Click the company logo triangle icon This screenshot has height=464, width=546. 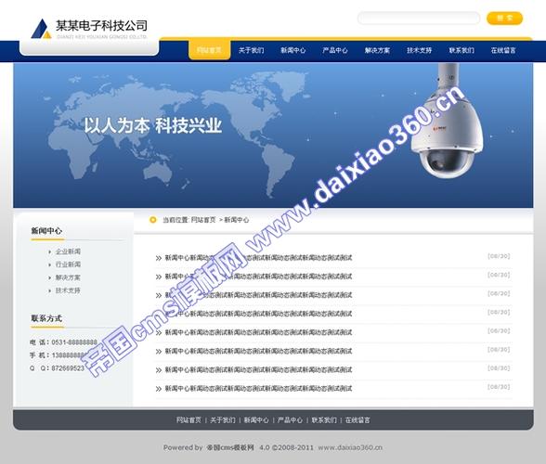pyautogui.click(x=41, y=29)
